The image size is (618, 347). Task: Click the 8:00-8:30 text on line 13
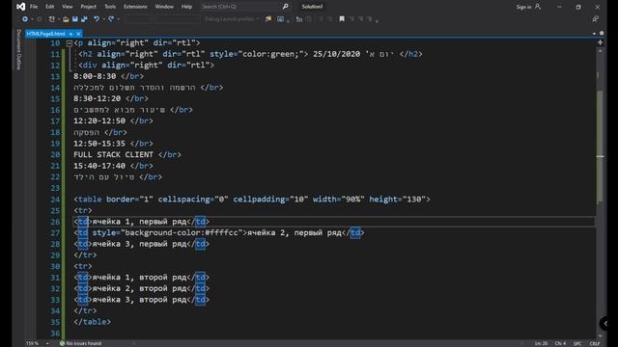[95, 76]
